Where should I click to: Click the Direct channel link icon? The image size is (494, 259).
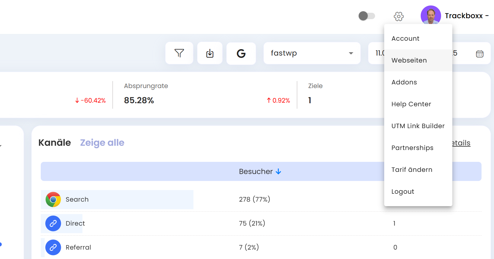pos(53,223)
